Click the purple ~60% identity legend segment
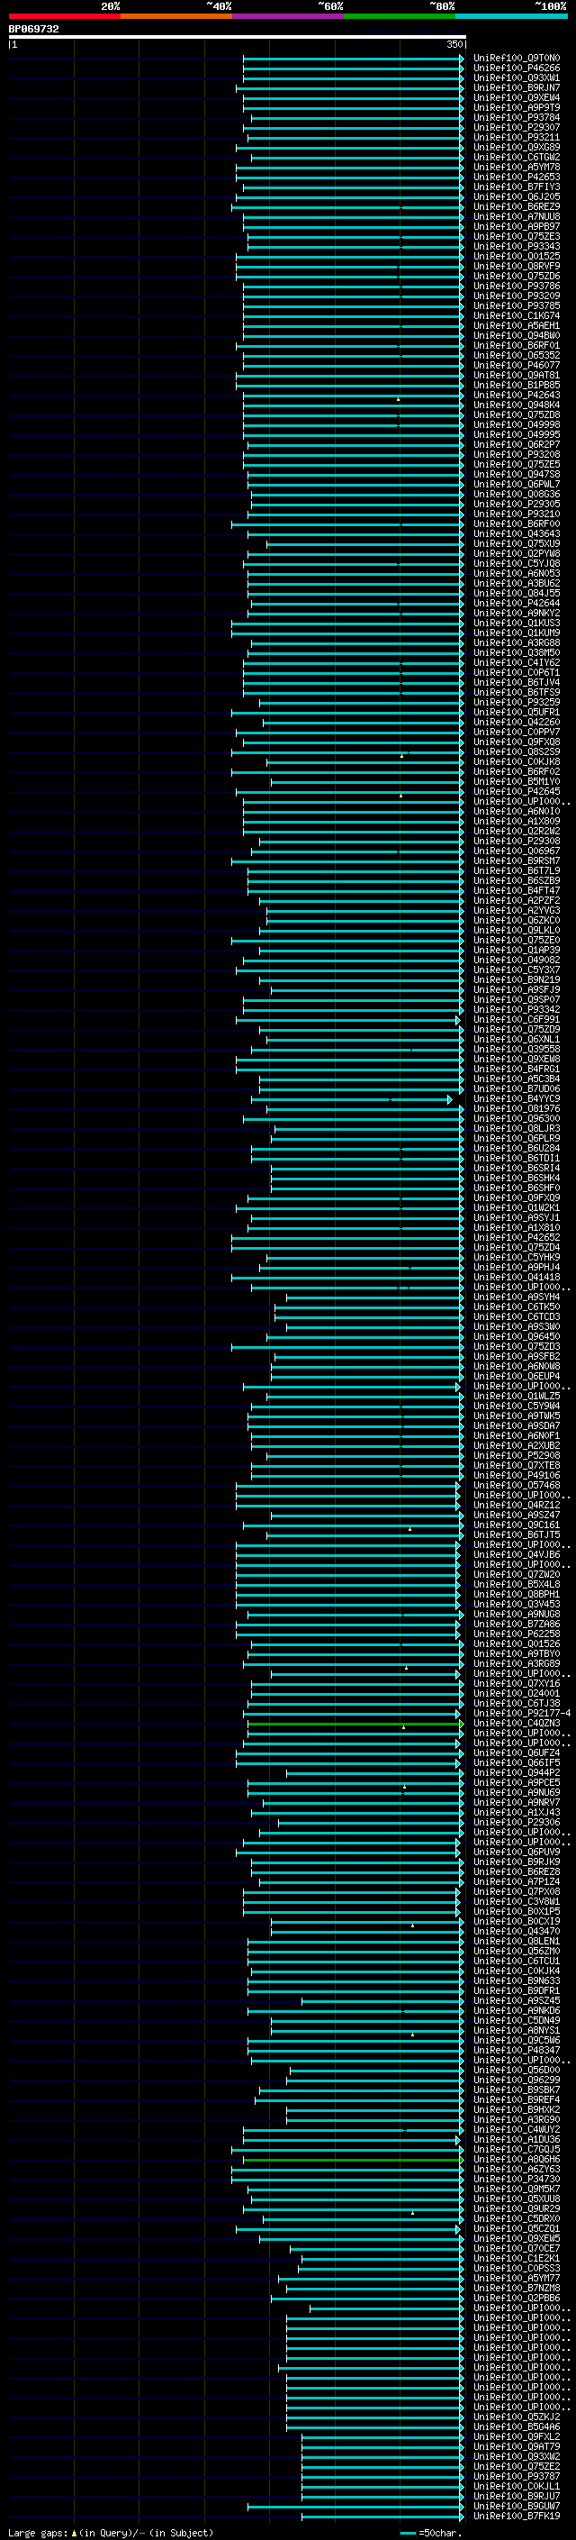576x2540 pixels. click(x=289, y=16)
